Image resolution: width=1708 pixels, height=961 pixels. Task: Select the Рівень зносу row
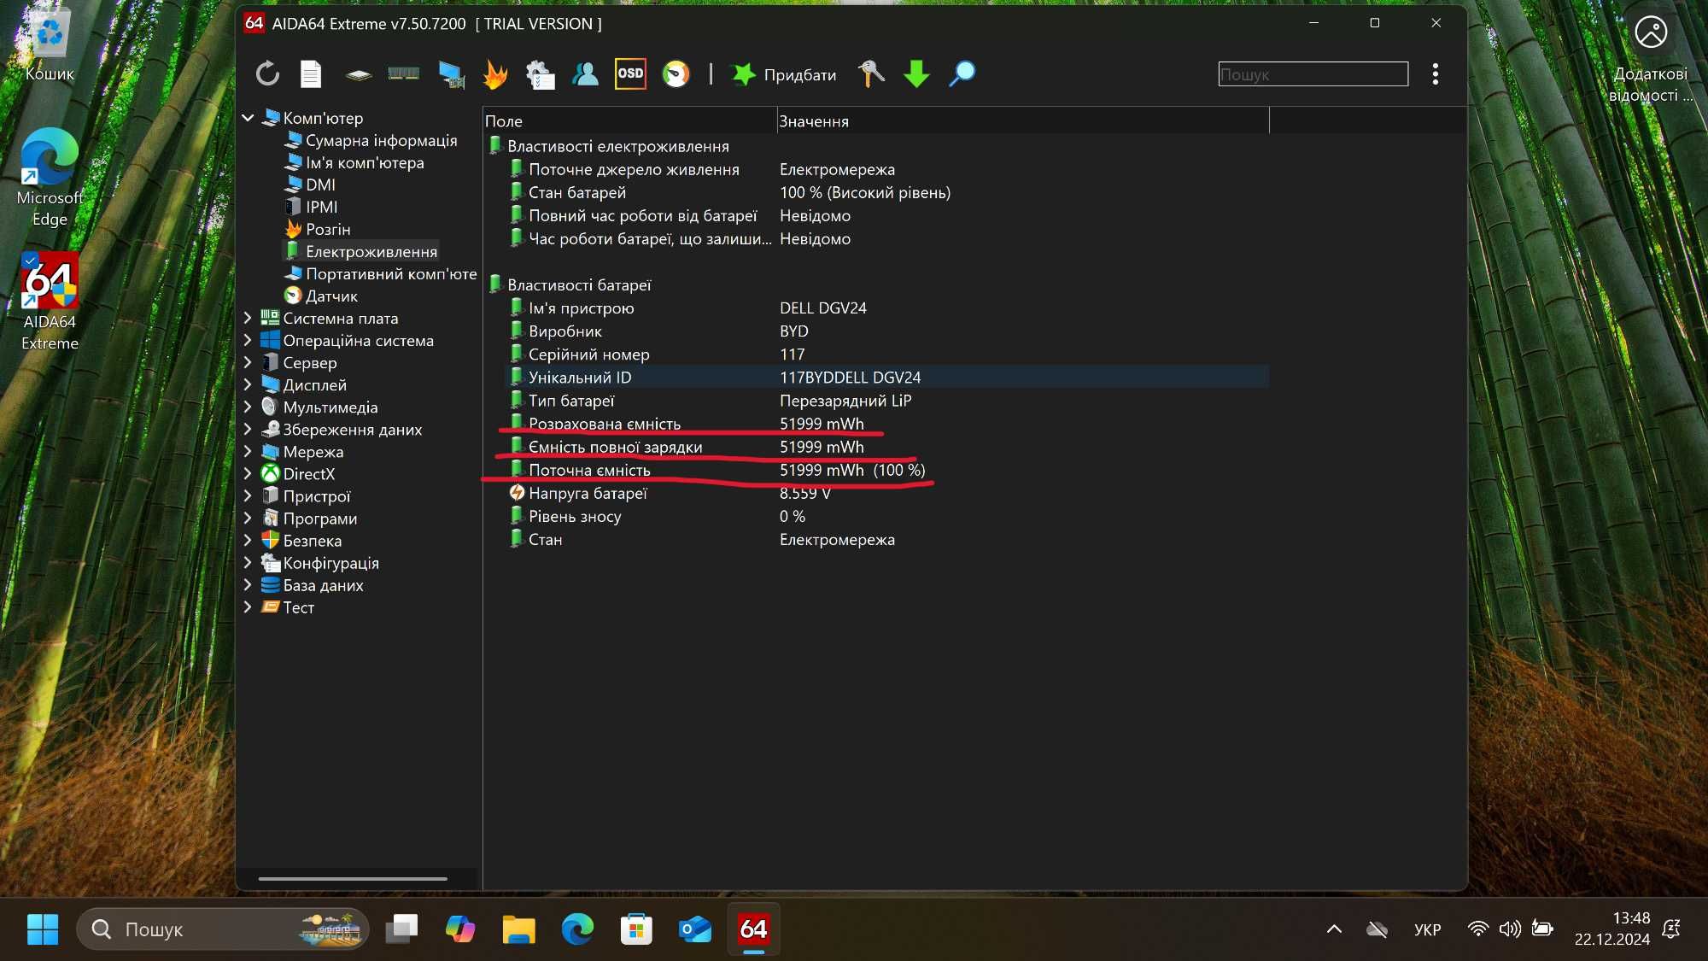click(886, 516)
